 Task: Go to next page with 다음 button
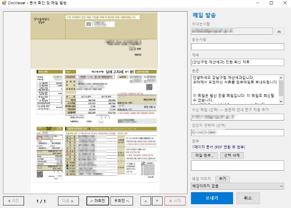pos(68,201)
